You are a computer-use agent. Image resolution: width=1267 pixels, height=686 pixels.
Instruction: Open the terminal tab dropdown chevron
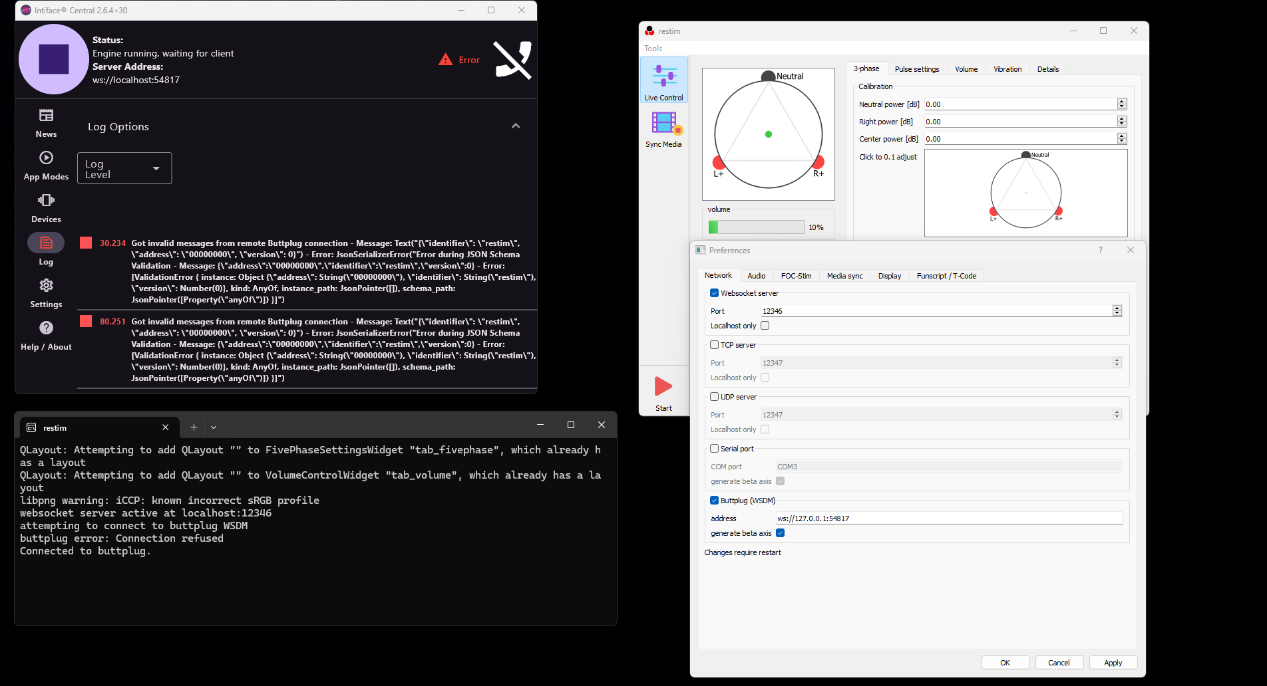pyautogui.click(x=214, y=427)
